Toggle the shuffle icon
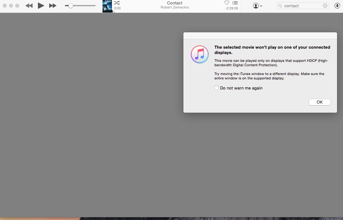 117,3
